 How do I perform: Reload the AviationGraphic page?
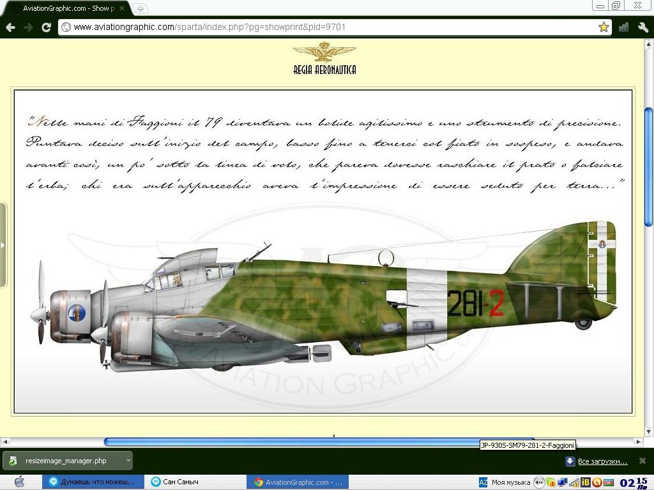pyautogui.click(x=46, y=27)
